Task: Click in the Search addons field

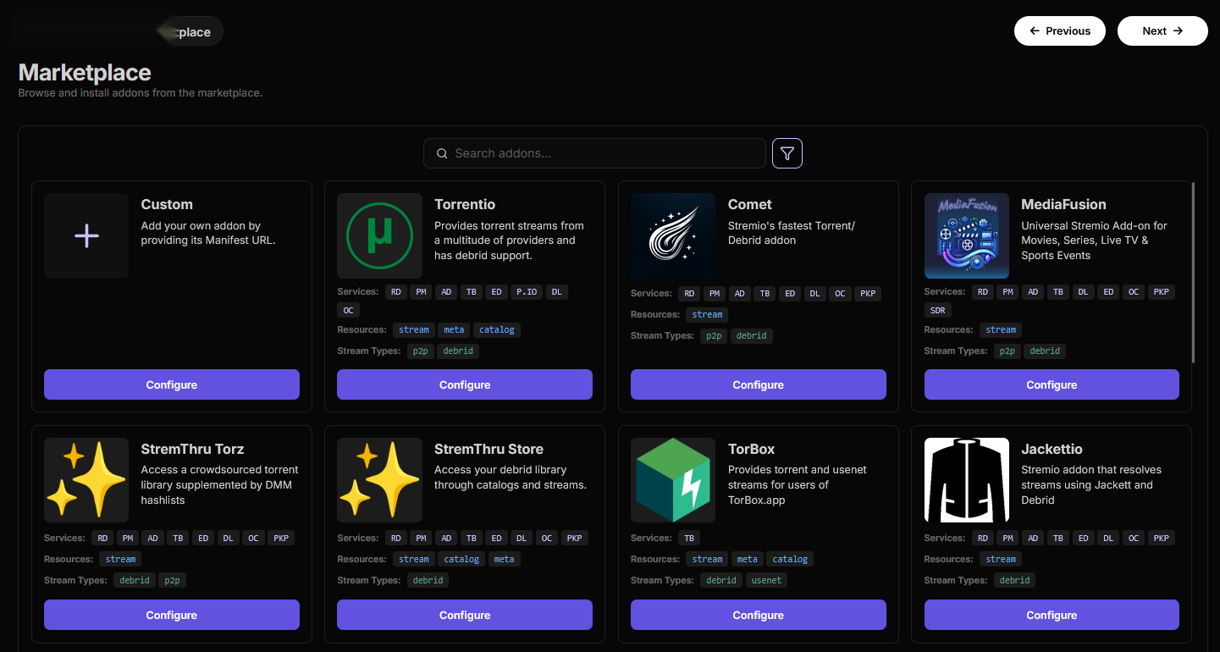Action: [594, 153]
